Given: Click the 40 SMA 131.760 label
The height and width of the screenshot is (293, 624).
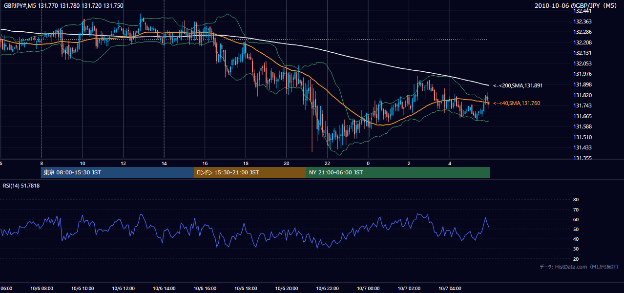Looking at the screenshot, I should click(x=517, y=103).
